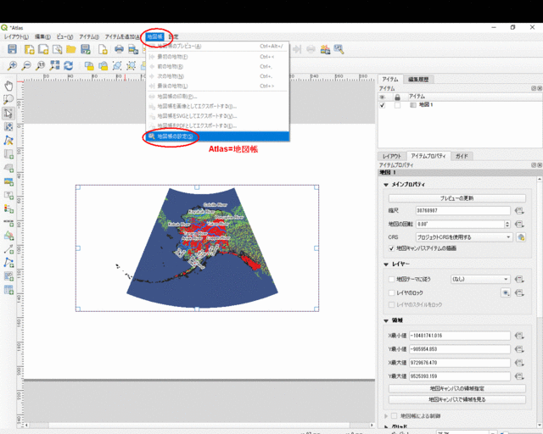Image resolution: width=543 pixels, height=434 pixels.
Task: Open the ビュー menu
Action: click(x=64, y=36)
